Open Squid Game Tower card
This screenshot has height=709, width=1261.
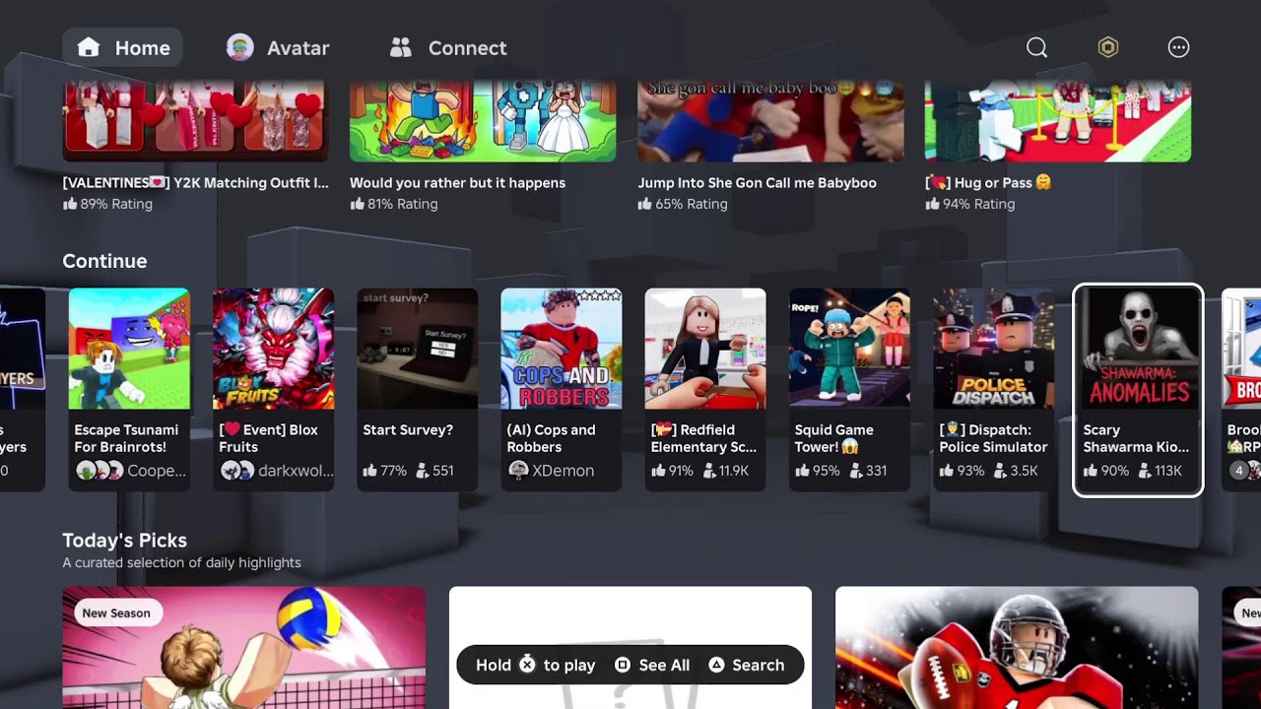coord(849,389)
